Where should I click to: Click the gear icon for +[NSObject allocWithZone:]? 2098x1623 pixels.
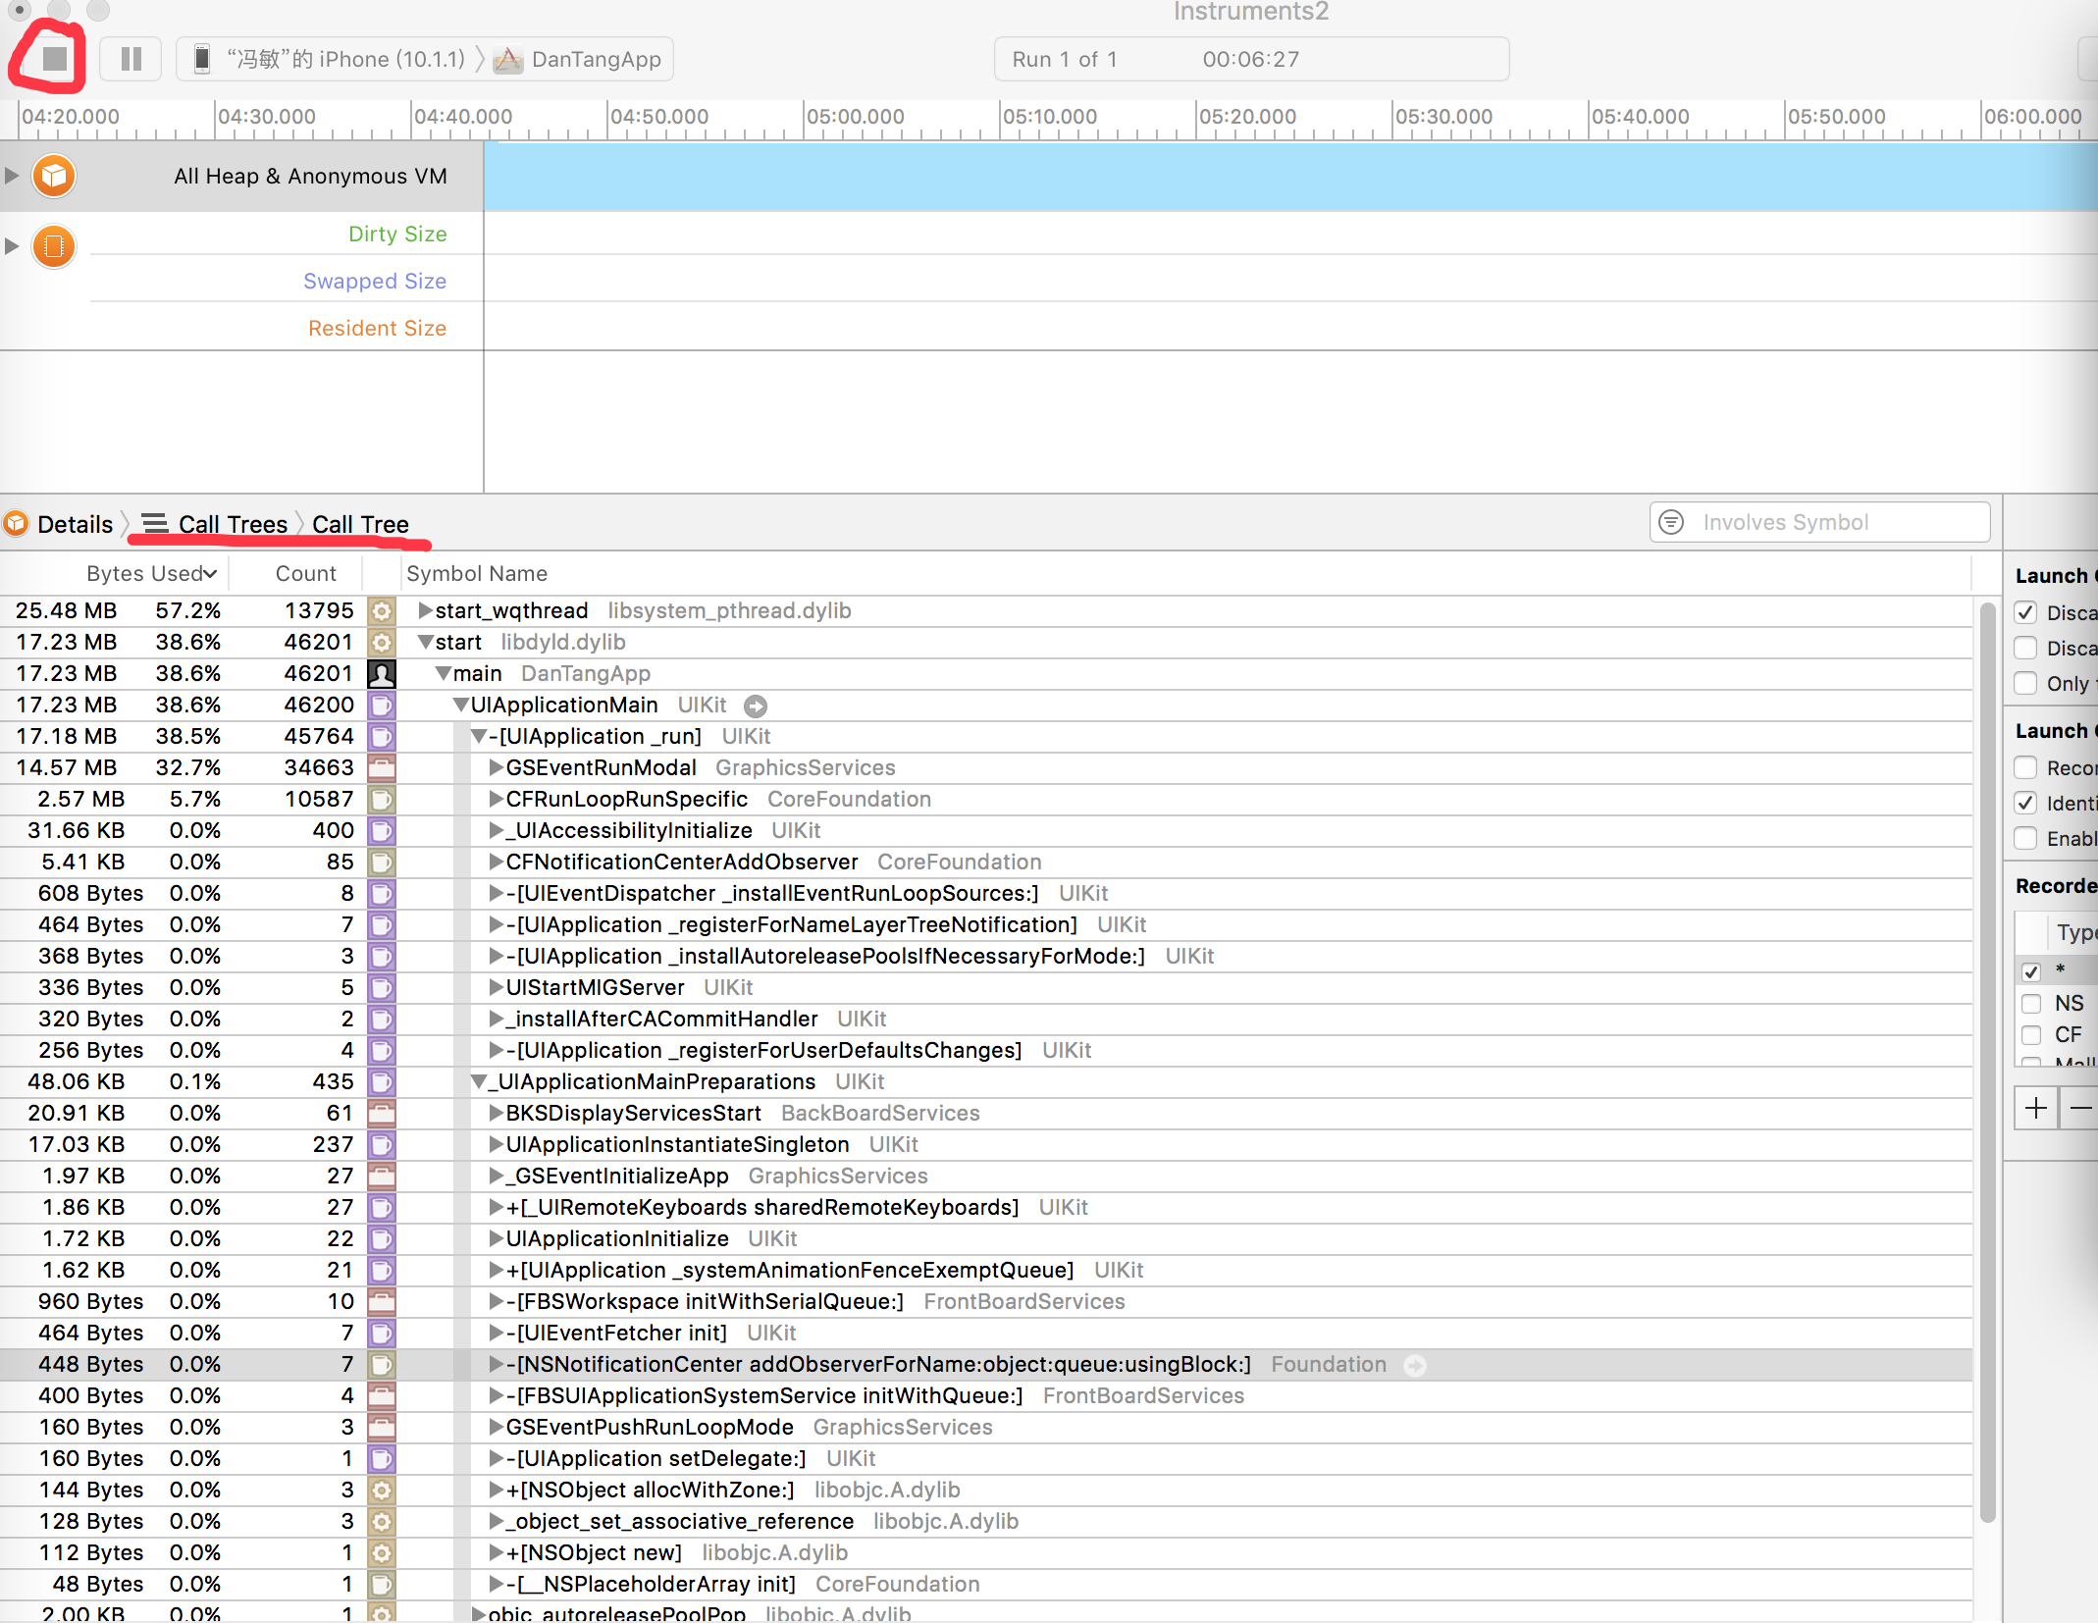point(382,1490)
